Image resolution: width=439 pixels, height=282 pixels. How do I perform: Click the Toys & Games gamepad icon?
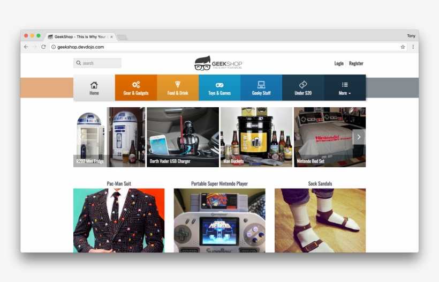219,85
